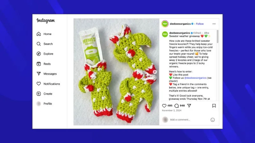255x143 pixels.
Task: Save the post with bookmark icon
Action: (214, 106)
